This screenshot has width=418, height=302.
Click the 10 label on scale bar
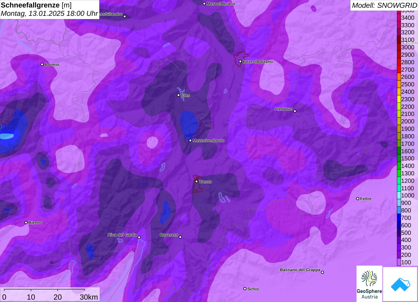(31, 297)
